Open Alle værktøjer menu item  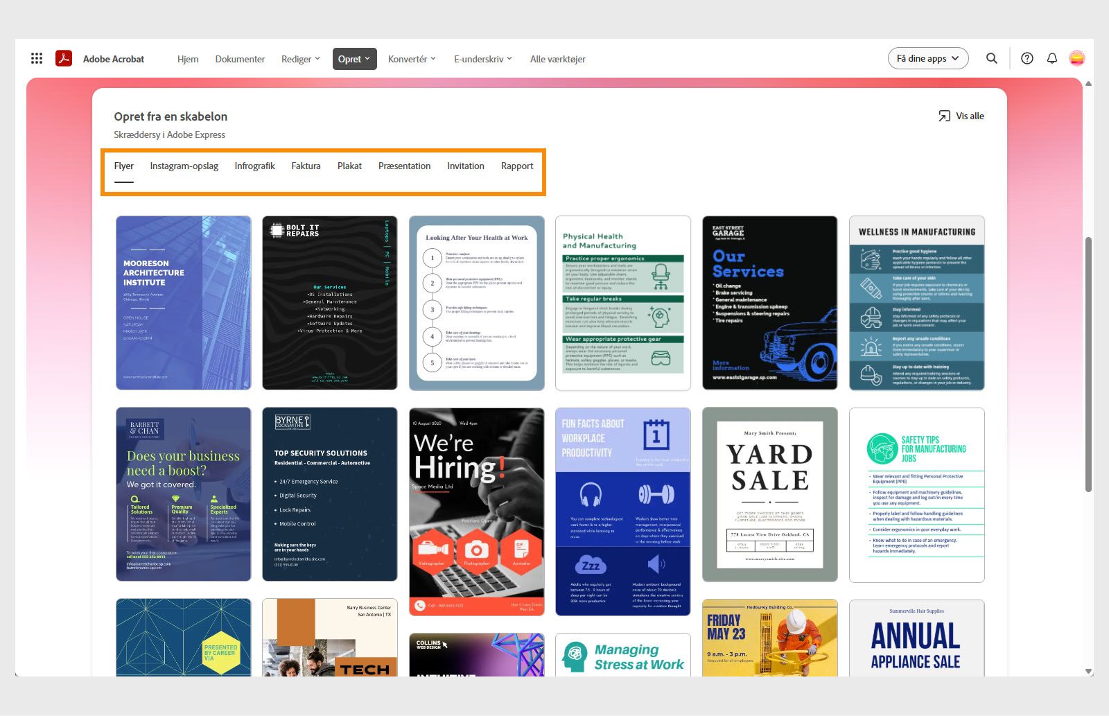[x=558, y=59]
